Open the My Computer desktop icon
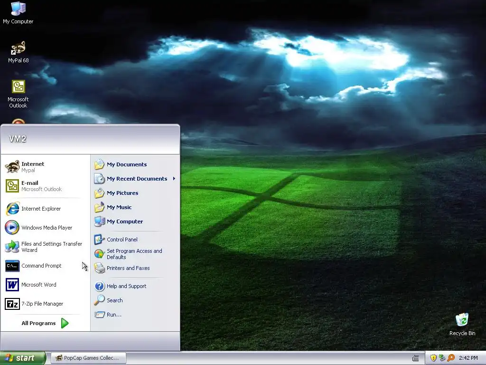The height and width of the screenshot is (365, 486). click(18, 12)
